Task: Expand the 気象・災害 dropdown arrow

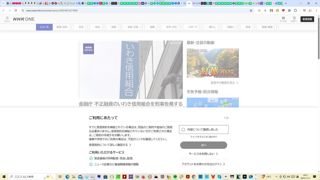Action: [x=142, y=27]
